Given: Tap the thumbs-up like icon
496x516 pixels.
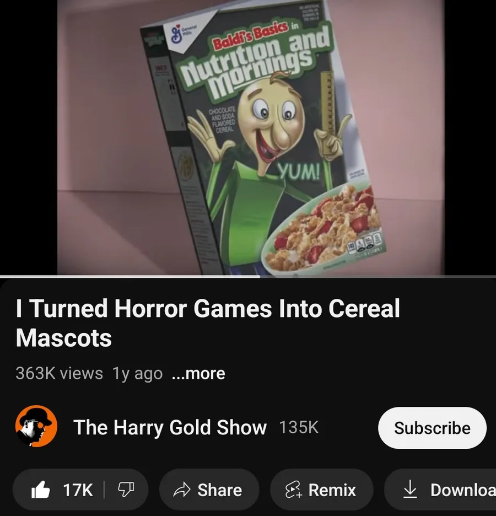Looking at the screenshot, I should [40, 490].
